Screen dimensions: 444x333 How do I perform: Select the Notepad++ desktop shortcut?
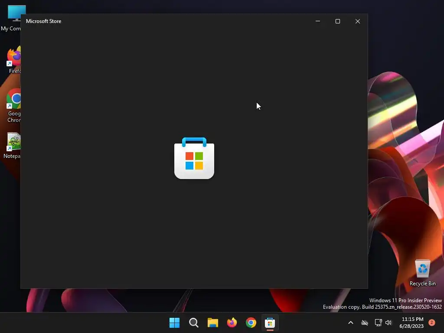click(12, 145)
